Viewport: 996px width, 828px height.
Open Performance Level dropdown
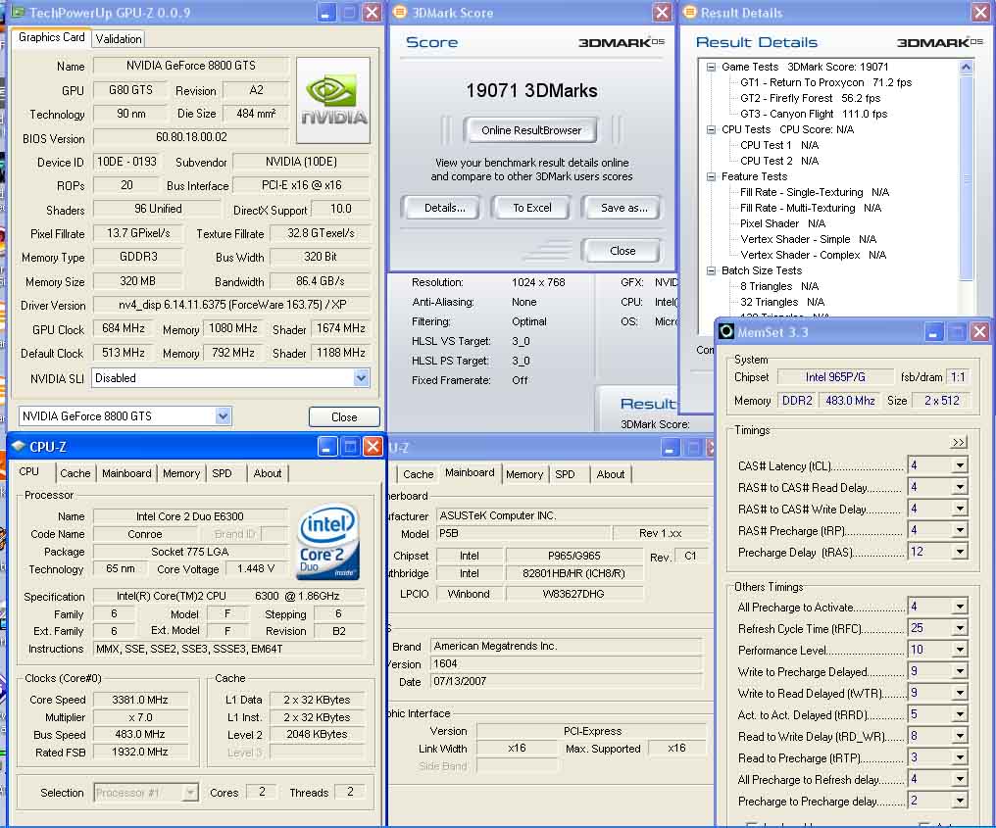point(960,650)
